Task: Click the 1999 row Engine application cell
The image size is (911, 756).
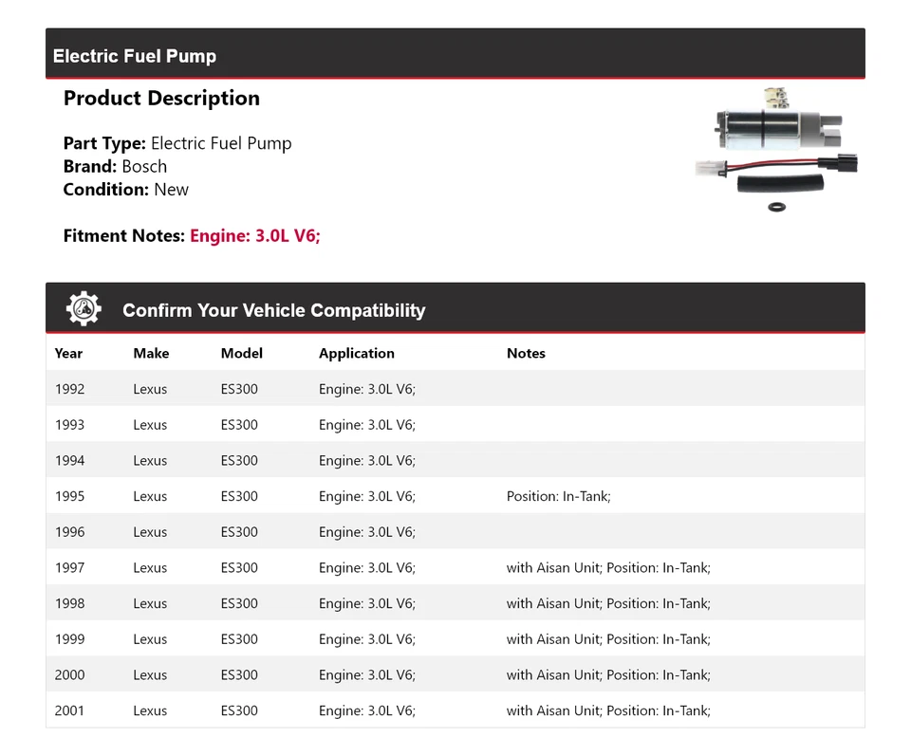Action: point(366,639)
